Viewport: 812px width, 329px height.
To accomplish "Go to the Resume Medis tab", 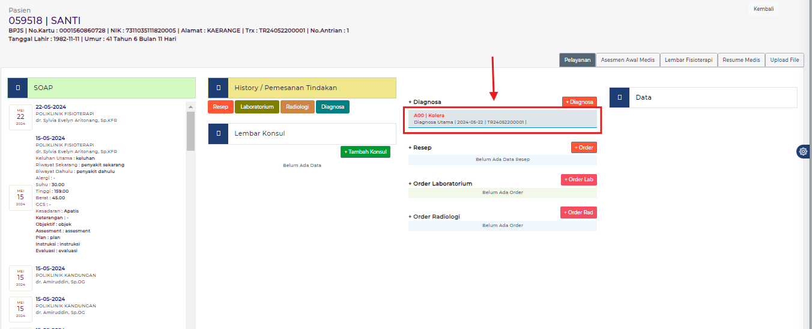I will [x=741, y=60].
